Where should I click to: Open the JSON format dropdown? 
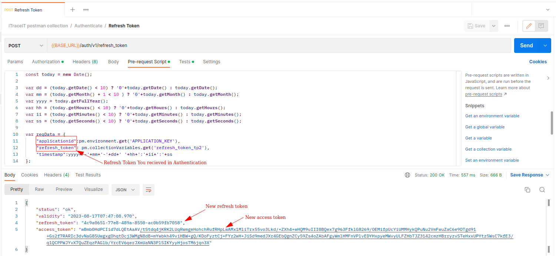125,190
